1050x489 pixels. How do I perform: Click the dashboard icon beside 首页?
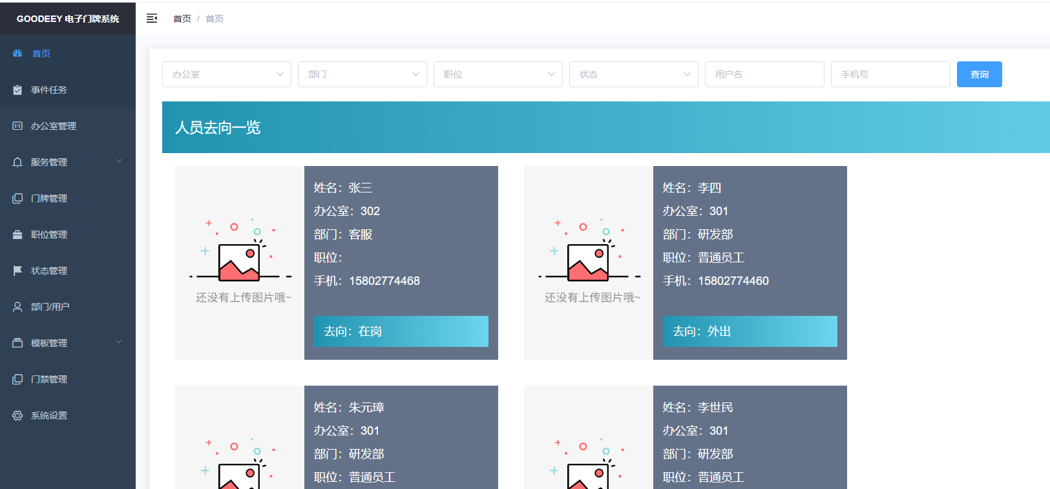(17, 54)
